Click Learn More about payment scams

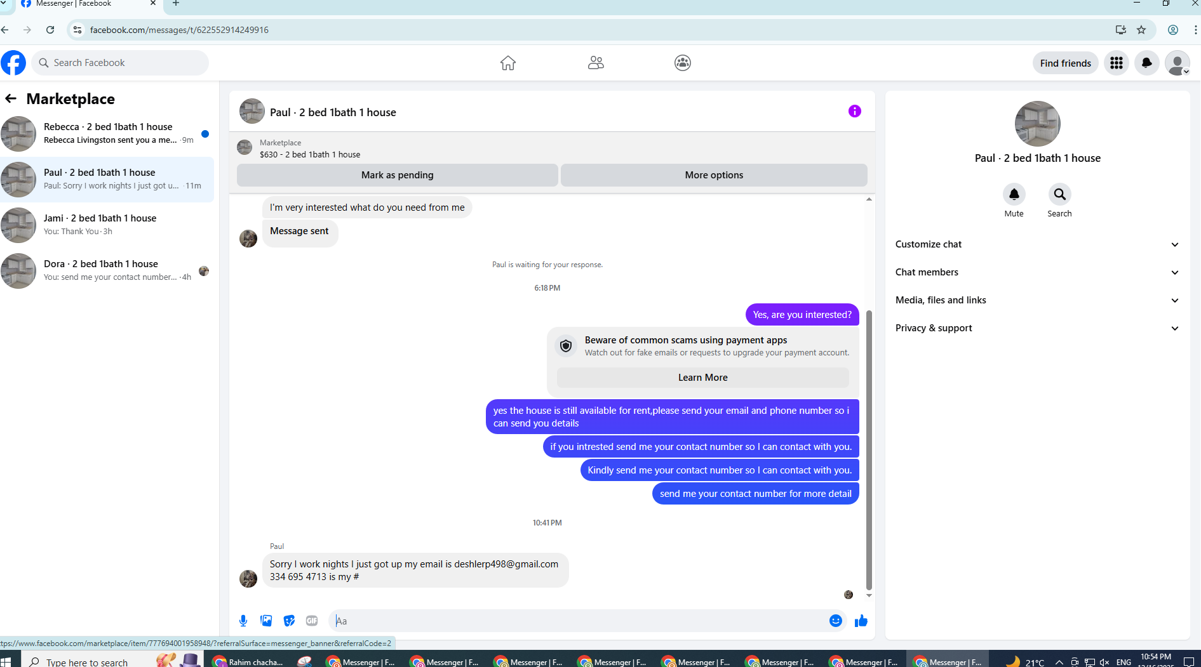[702, 378]
